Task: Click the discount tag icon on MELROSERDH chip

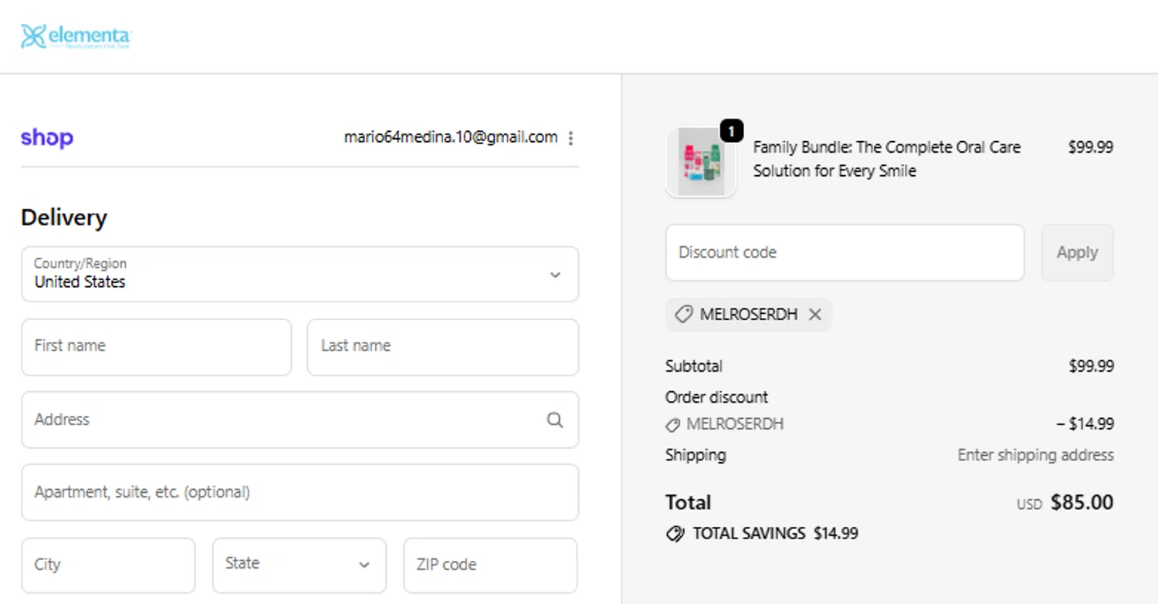Action: coord(683,314)
